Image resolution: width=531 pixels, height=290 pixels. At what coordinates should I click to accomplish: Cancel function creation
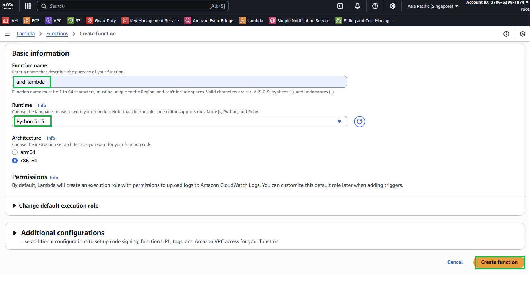[455, 262]
